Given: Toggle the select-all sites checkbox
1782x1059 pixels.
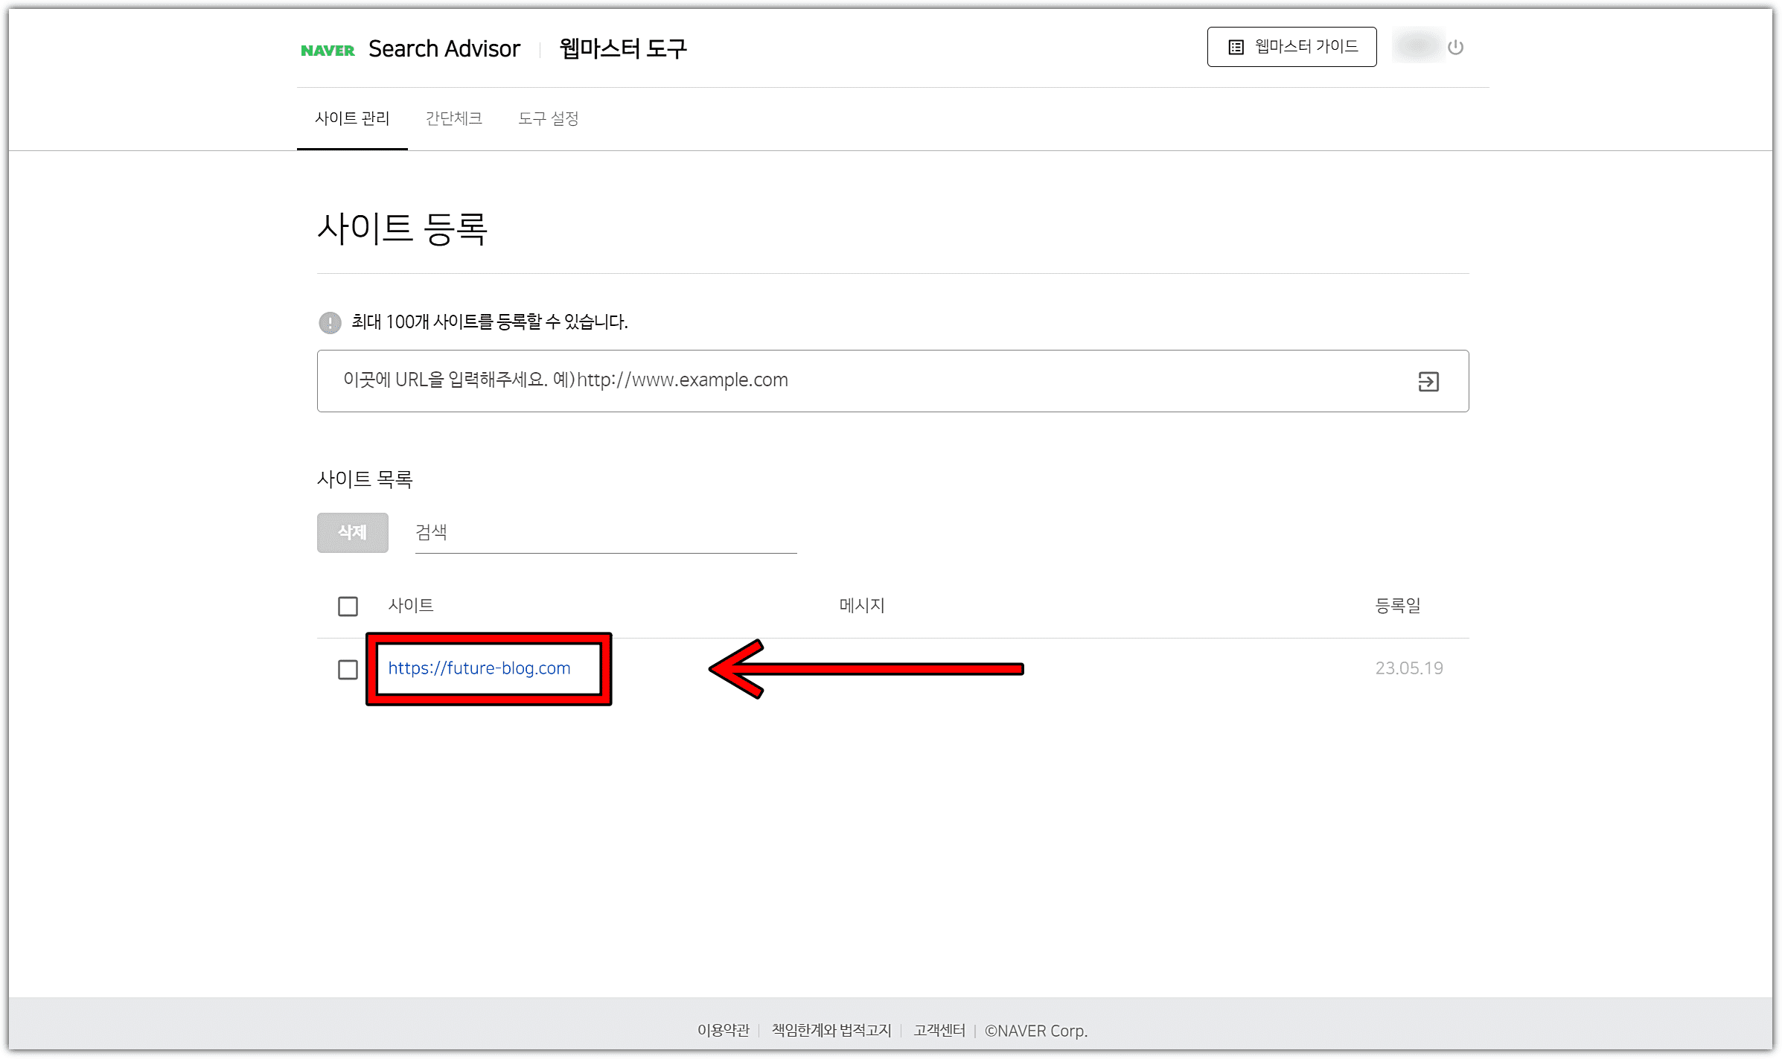Looking at the screenshot, I should click(348, 606).
